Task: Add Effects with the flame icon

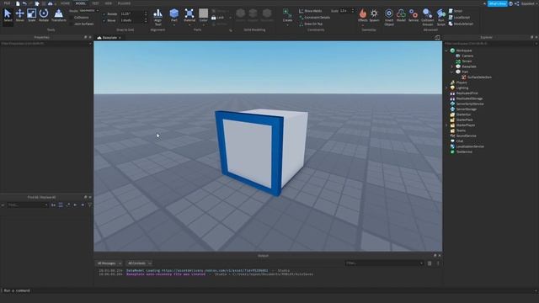Action: [x=363, y=15]
